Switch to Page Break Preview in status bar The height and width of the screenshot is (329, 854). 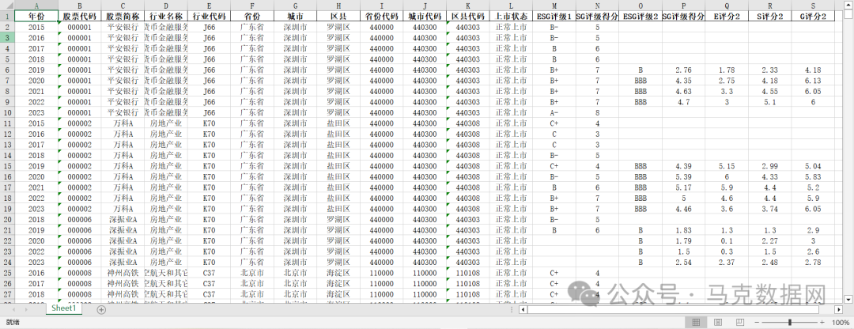[x=739, y=323]
